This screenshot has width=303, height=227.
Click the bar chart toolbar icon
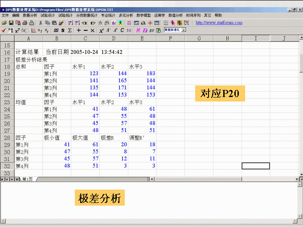tap(114, 23)
